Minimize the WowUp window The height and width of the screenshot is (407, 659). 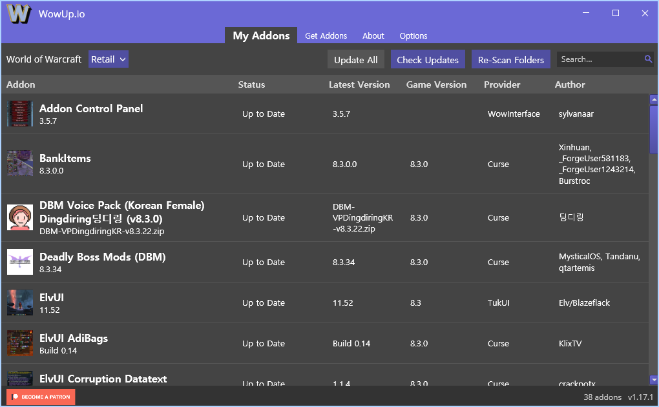pyautogui.click(x=586, y=13)
